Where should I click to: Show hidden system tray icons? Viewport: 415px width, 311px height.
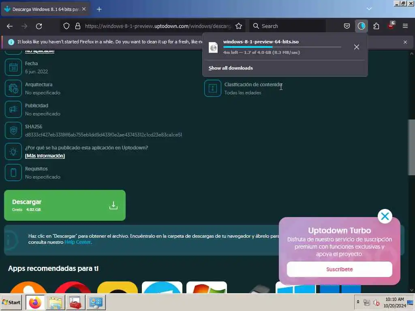(x=358, y=302)
